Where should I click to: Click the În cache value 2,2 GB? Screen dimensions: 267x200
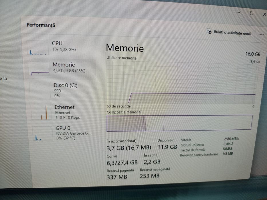(x=152, y=162)
